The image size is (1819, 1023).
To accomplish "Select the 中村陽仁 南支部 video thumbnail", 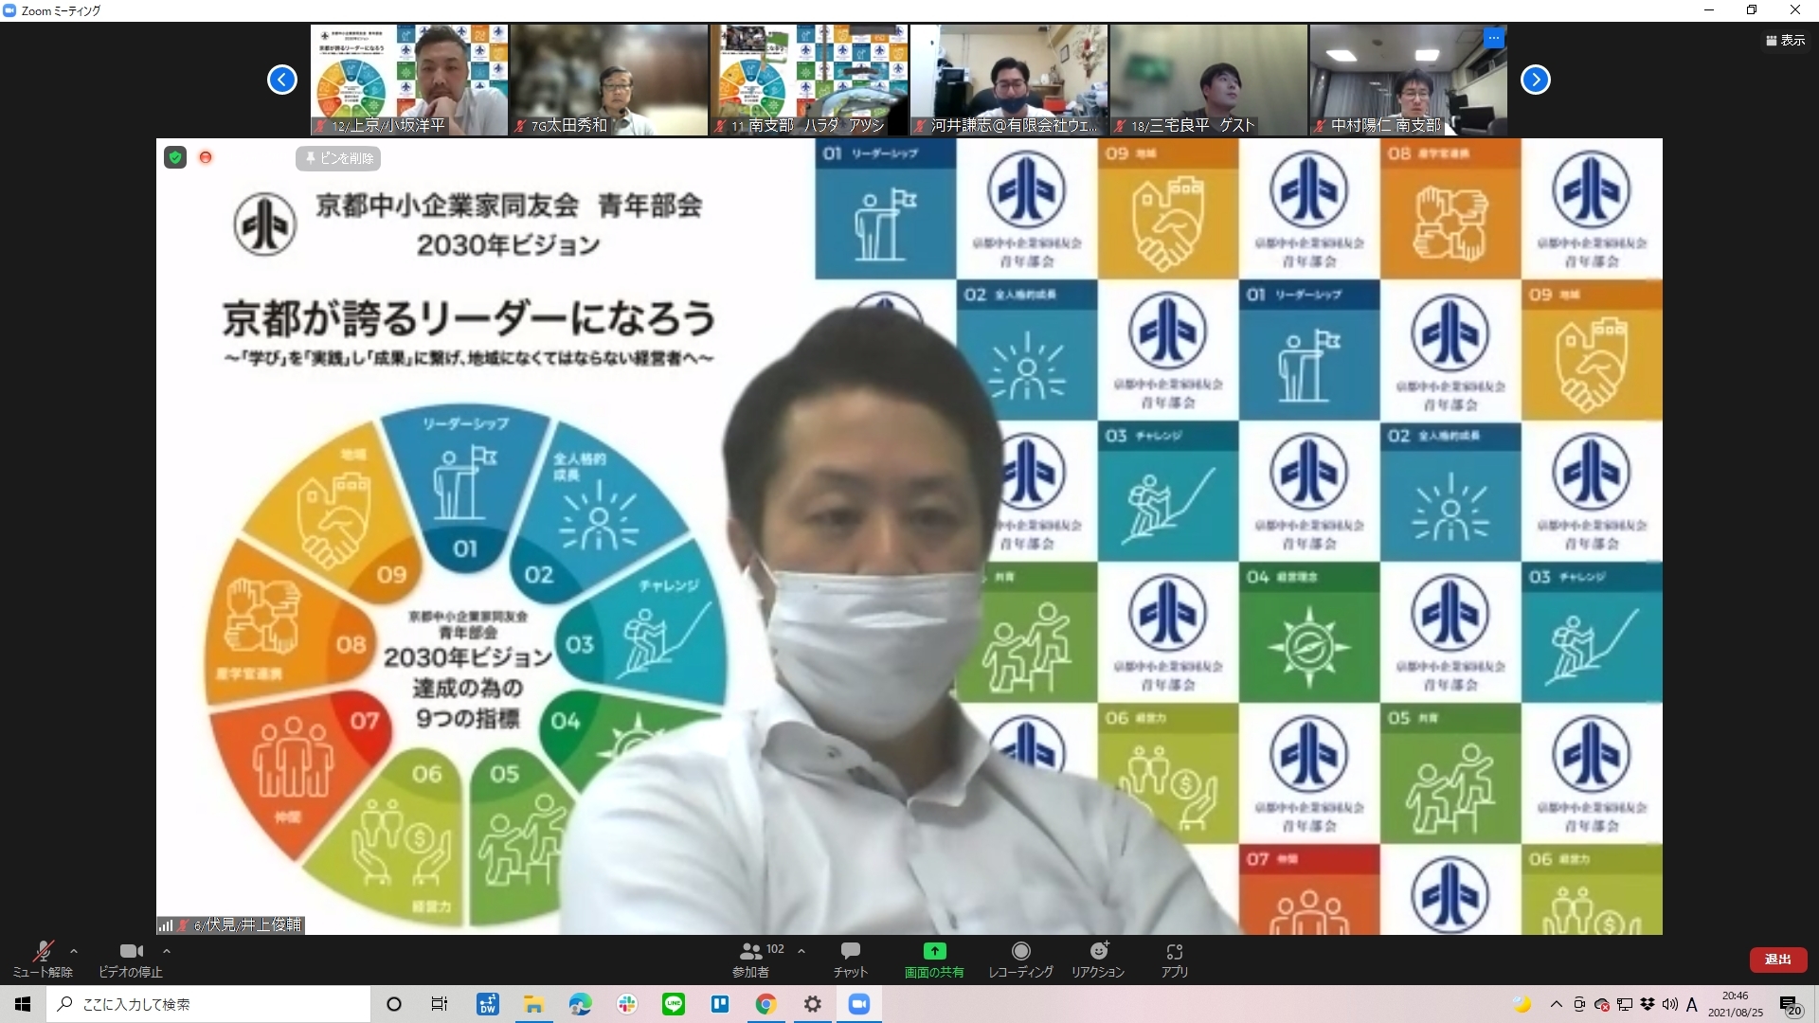I will [x=1409, y=80].
